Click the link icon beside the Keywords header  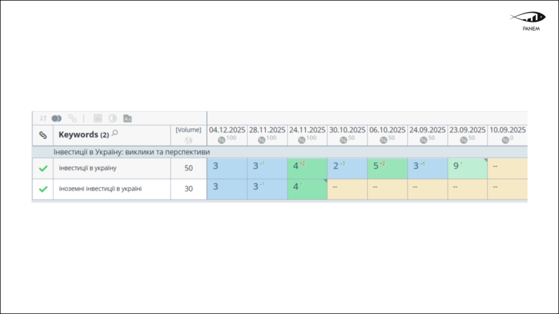(x=43, y=135)
